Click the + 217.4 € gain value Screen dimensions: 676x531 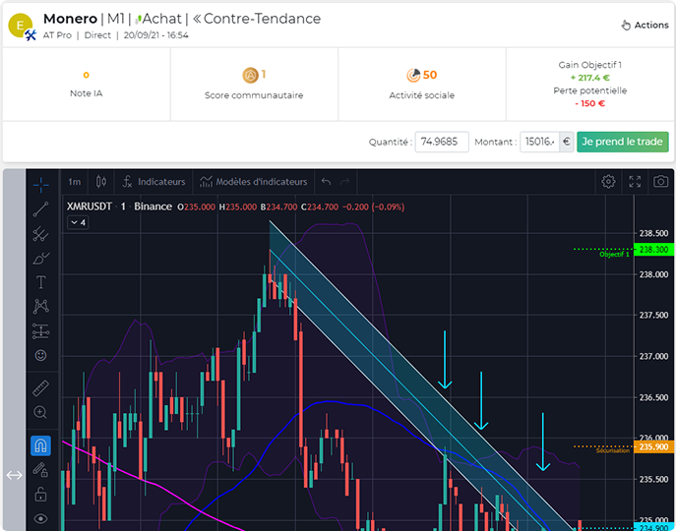pyautogui.click(x=589, y=78)
